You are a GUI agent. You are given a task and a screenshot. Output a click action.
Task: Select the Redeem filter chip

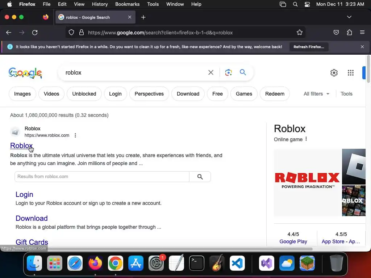pyautogui.click(x=275, y=94)
